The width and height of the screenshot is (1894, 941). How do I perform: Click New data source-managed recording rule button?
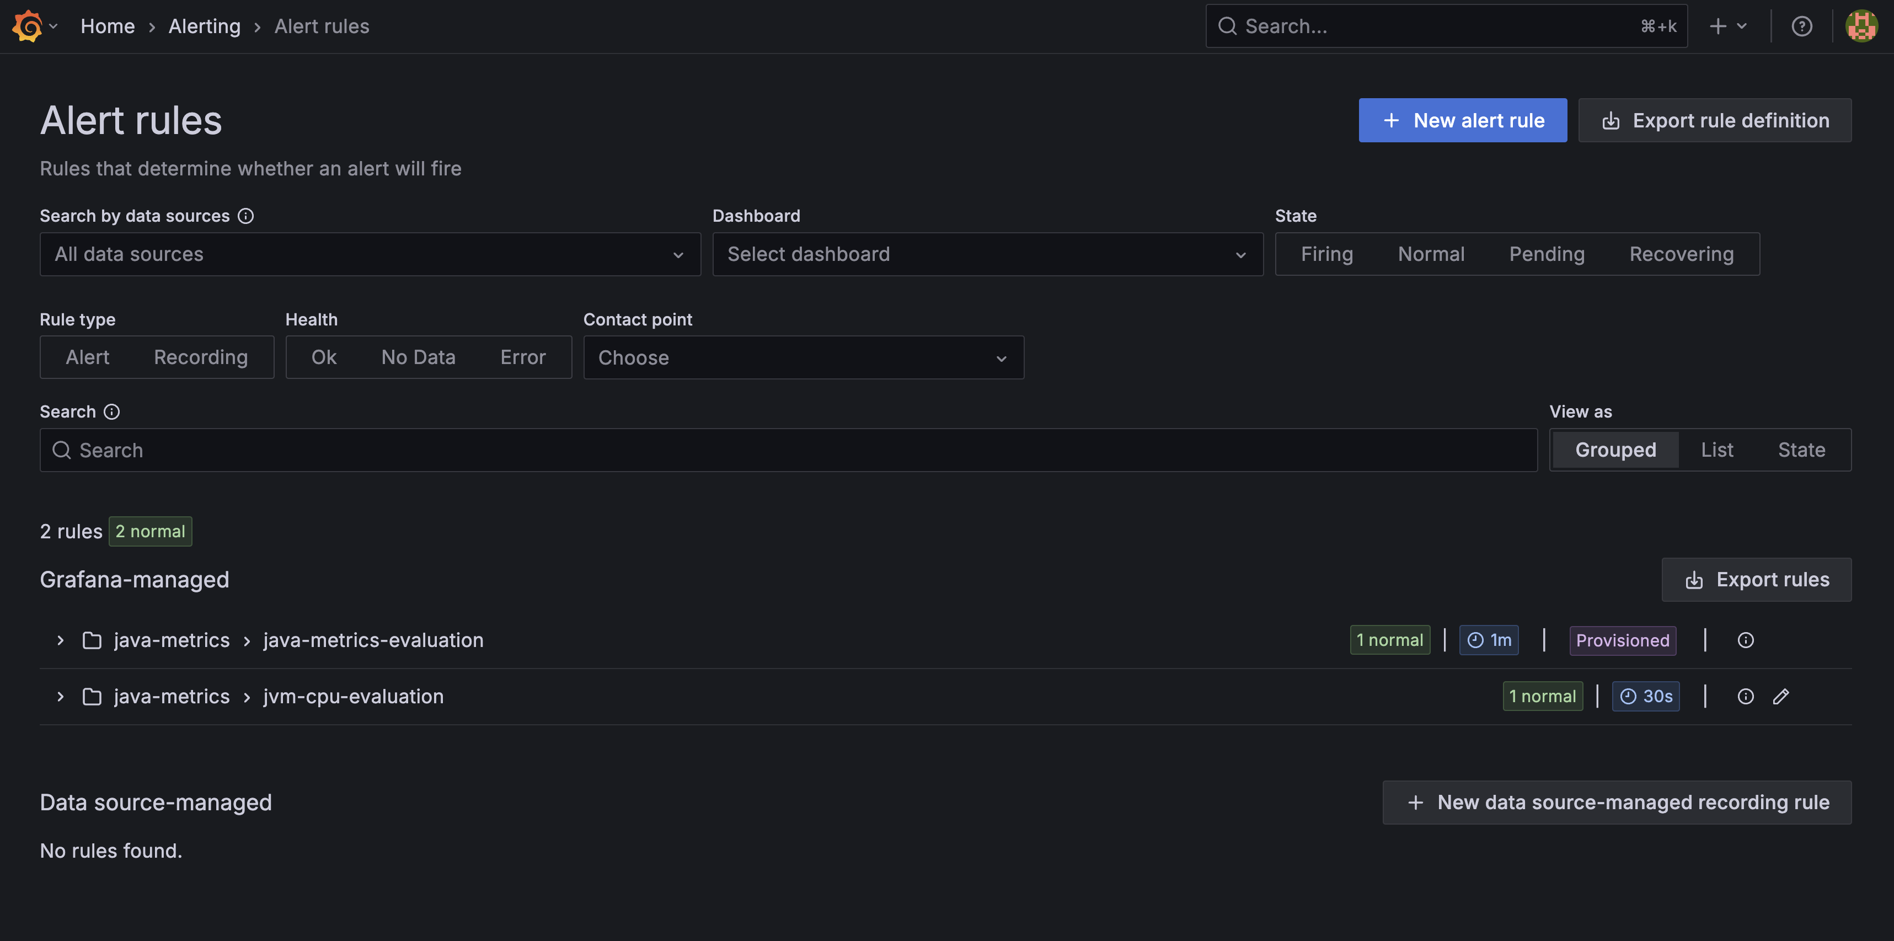coord(1617,803)
